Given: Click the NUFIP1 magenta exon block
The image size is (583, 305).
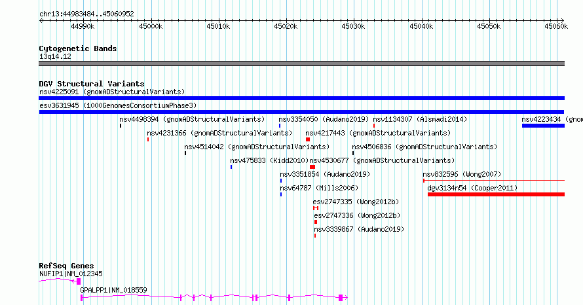Looking at the screenshot, I should pyautogui.click(x=79, y=281).
